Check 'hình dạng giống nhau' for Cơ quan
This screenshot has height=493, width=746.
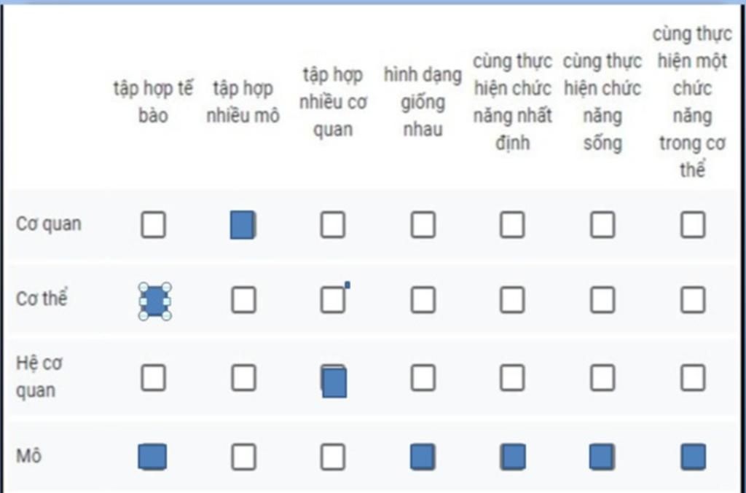(423, 225)
